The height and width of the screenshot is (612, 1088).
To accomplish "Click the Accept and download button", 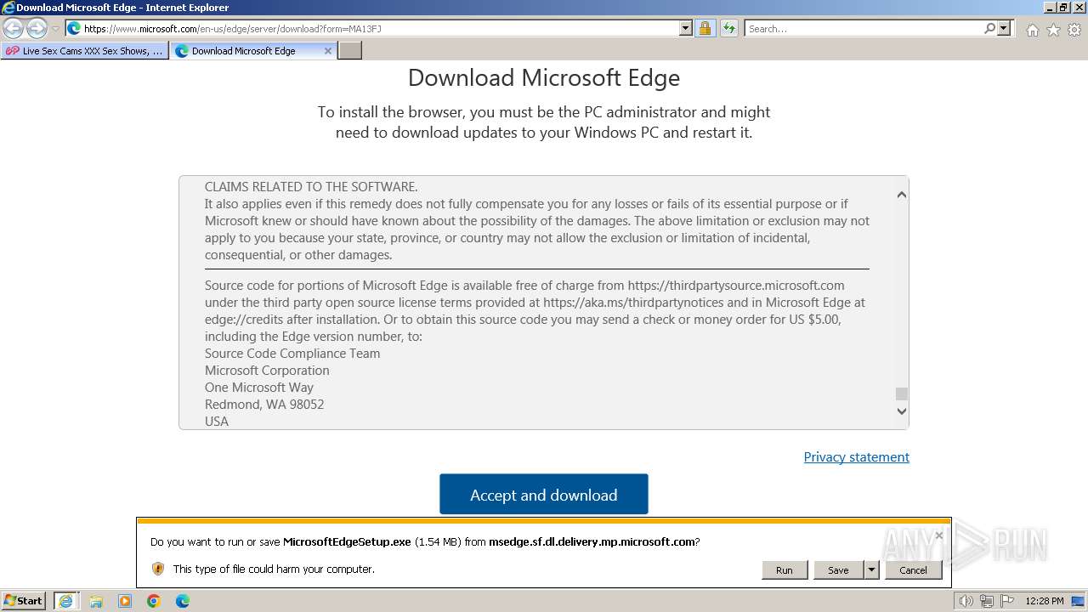I will (544, 495).
